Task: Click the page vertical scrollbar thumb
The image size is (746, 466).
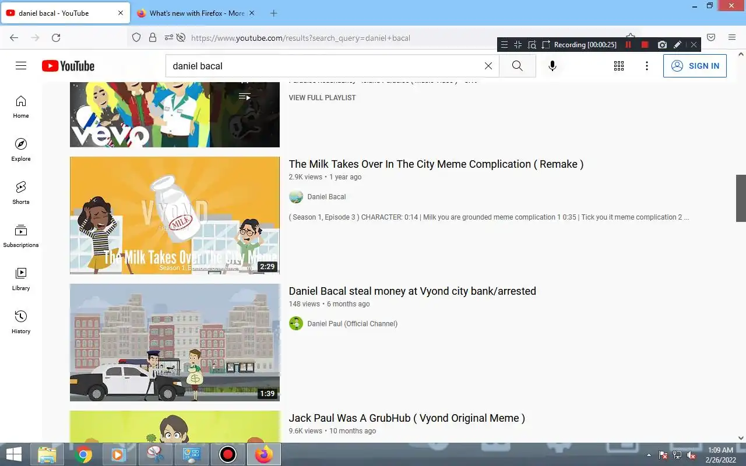Action: 741,198
